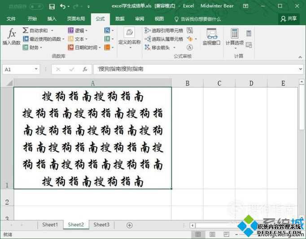This screenshot has width=306, height=239.
Task: Click Remove Arrows (移去箭头)
Action: (157, 48)
